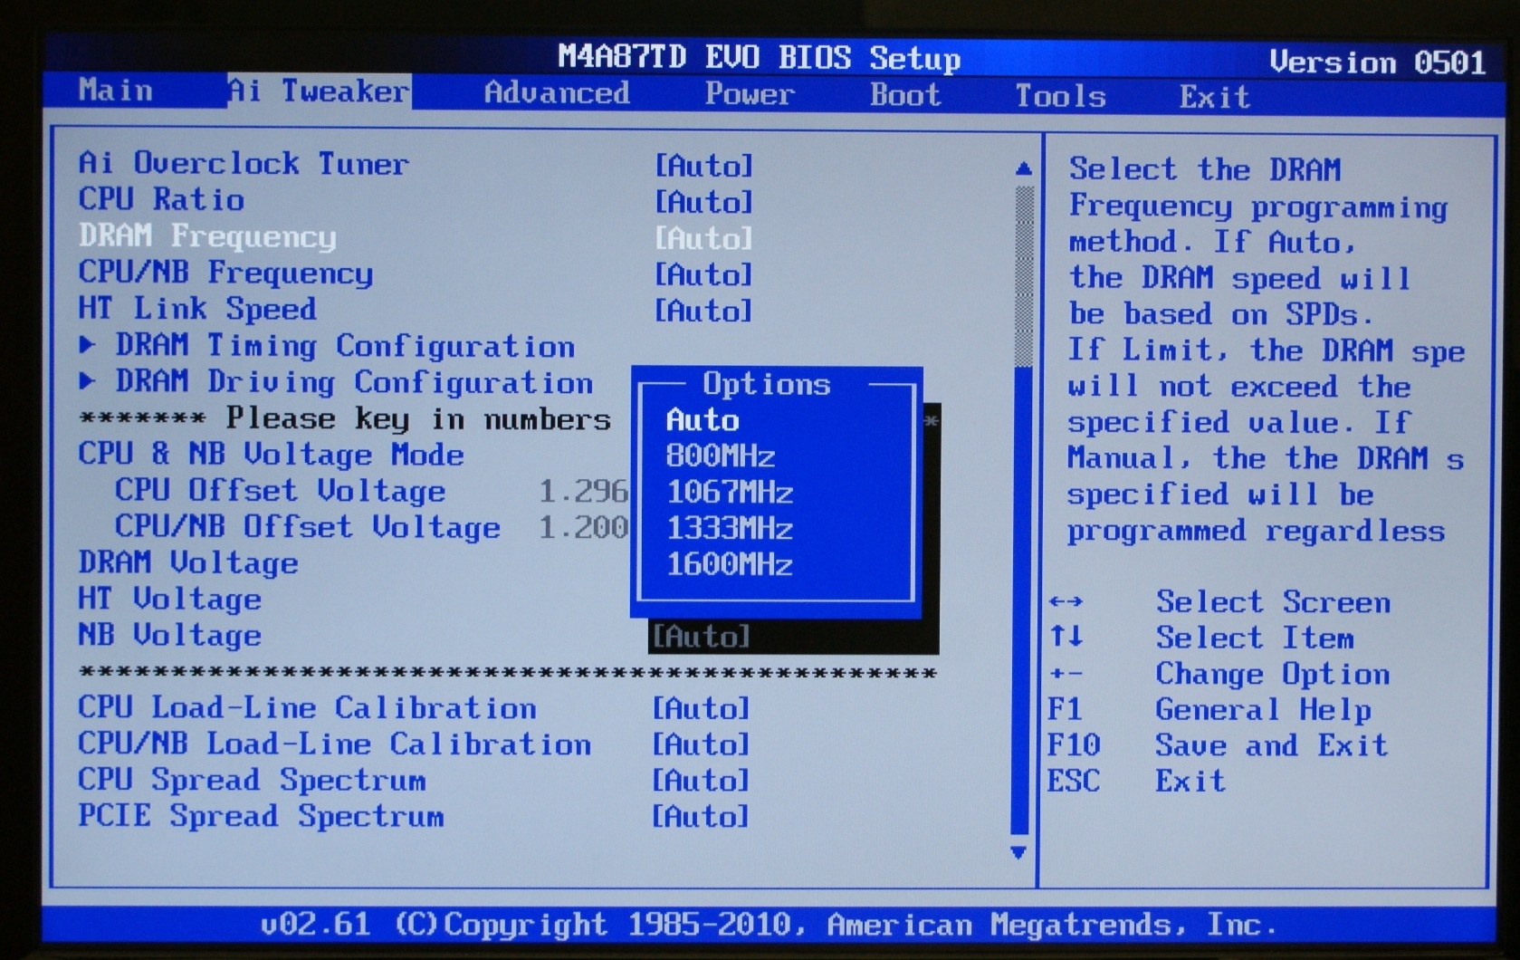Select the PCIE Spread Spectrum label
The image size is (1520, 960).
[x=261, y=816]
